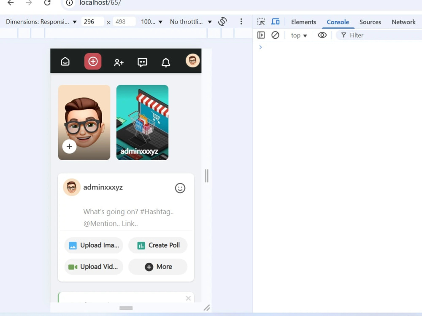Screen dimensions: 422x316
Task: Reload the localhost page
Action: pyautogui.click(x=47, y=3)
